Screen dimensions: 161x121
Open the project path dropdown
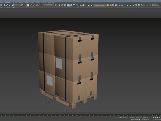pyautogui.click(x=100, y=5)
